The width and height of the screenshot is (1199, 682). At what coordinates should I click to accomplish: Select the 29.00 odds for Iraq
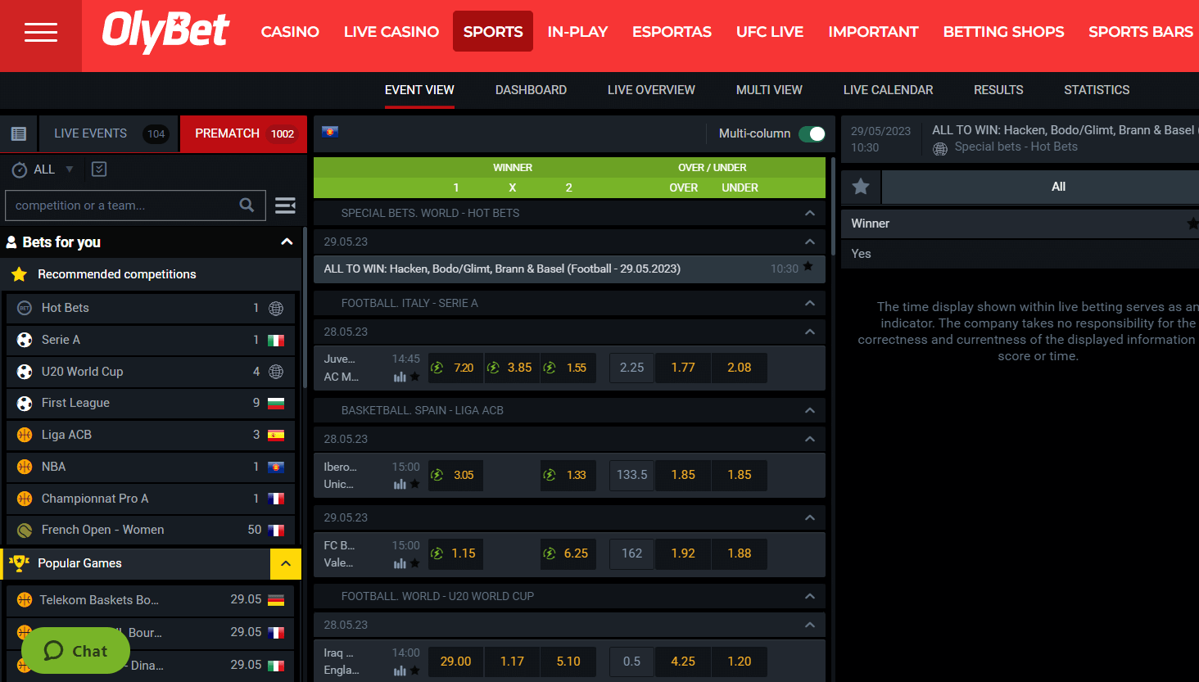click(x=455, y=662)
